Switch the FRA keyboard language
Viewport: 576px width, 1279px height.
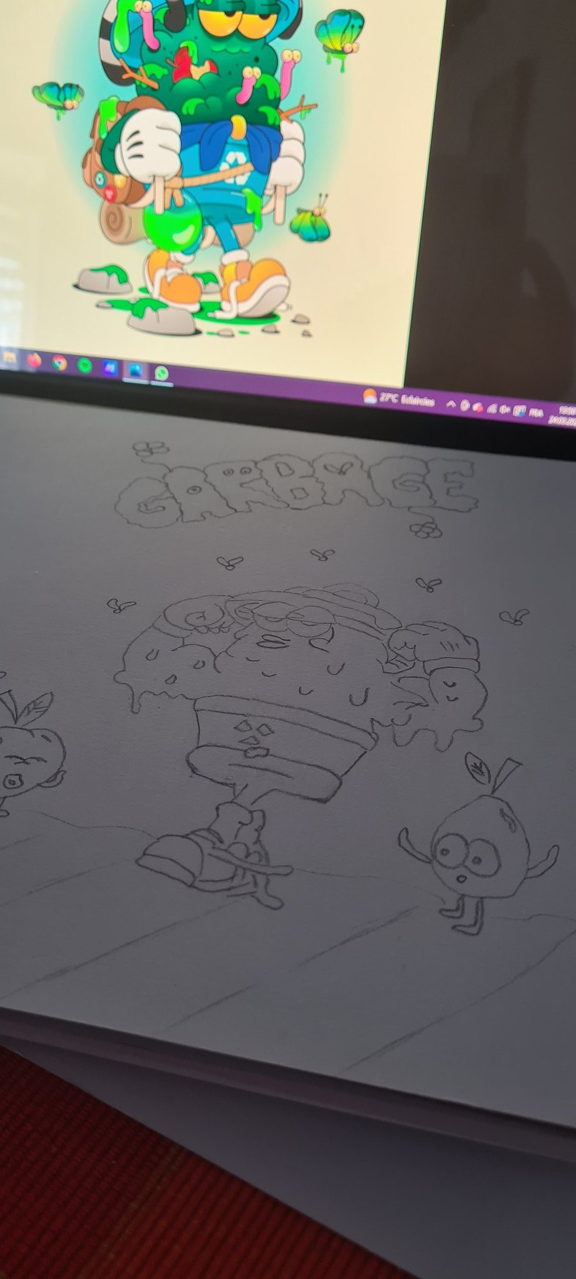[x=537, y=413]
